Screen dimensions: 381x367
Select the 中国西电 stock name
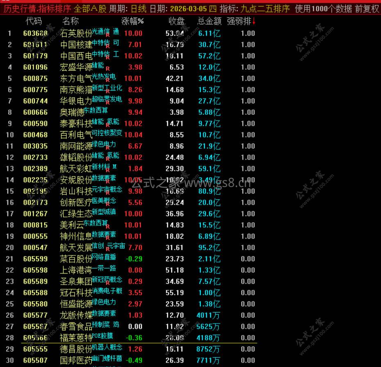tap(76, 56)
